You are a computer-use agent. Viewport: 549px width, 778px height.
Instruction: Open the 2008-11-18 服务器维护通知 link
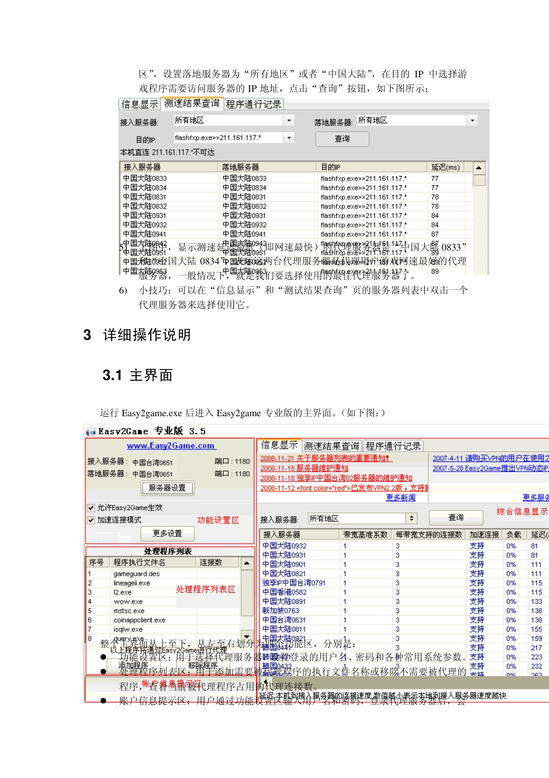(x=304, y=468)
